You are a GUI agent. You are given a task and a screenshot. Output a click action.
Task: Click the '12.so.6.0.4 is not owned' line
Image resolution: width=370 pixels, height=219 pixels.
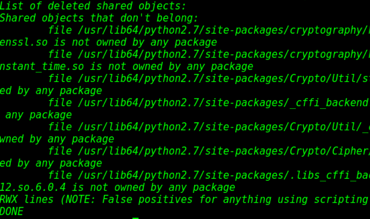tap(117, 187)
